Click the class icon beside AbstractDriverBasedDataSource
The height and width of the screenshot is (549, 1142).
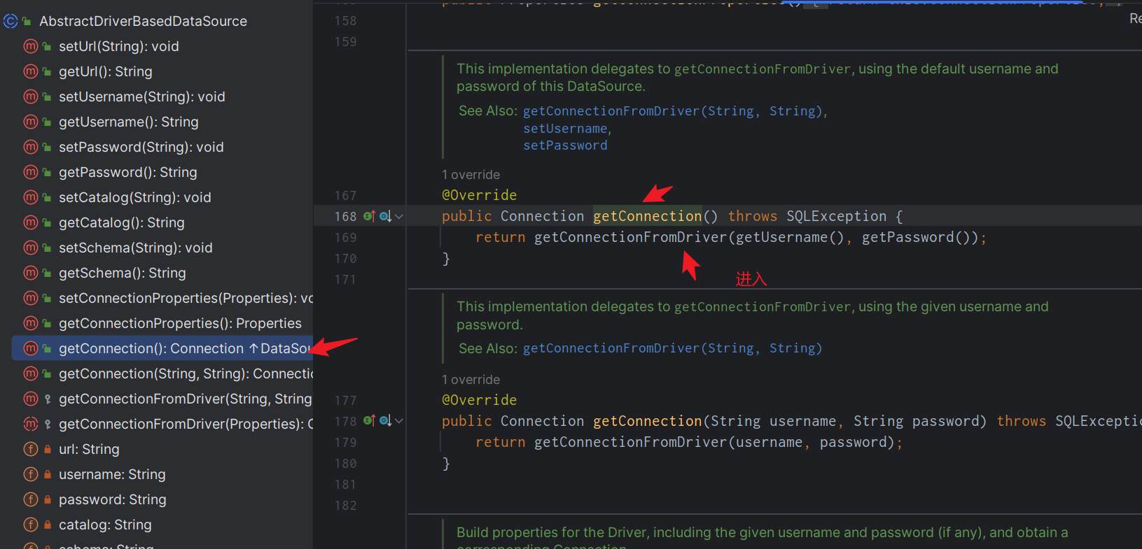click(11, 22)
